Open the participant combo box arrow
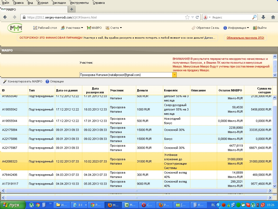Screen dimensions: 278x209 tap(174, 75)
